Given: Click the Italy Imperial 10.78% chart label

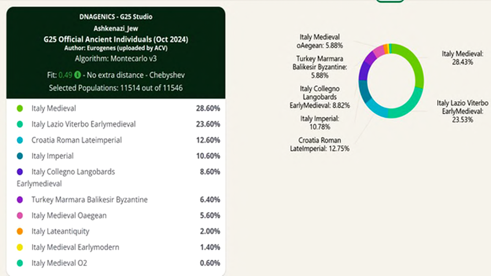Looking at the screenshot, I should 320,123.
